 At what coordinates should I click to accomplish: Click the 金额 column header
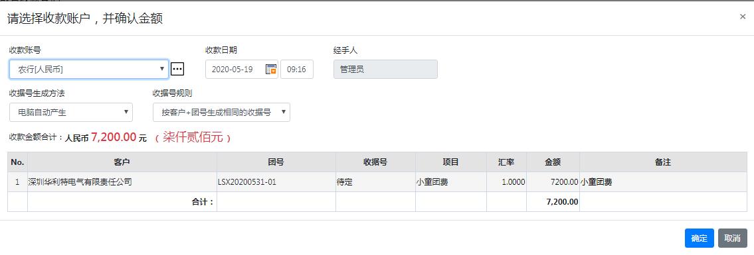tap(553, 162)
